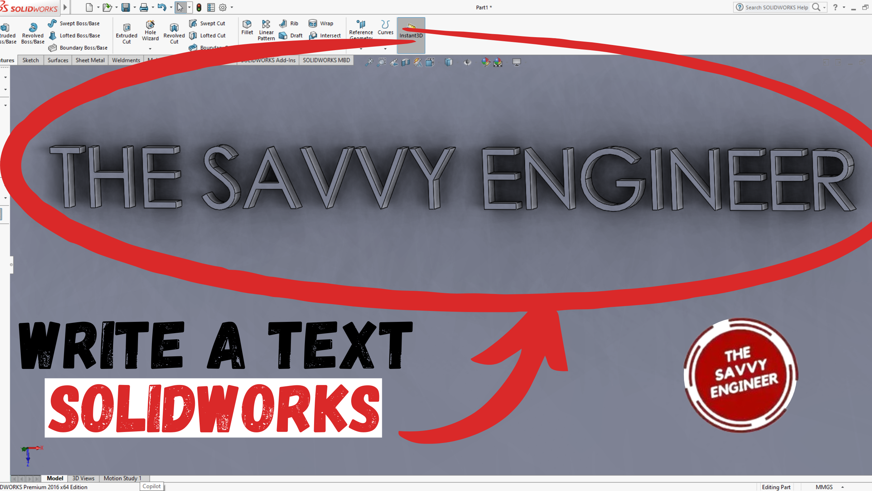Click the Extruded Cut tool icon
The width and height of the screenshot is (872, 491).
[x=126, y=27]
